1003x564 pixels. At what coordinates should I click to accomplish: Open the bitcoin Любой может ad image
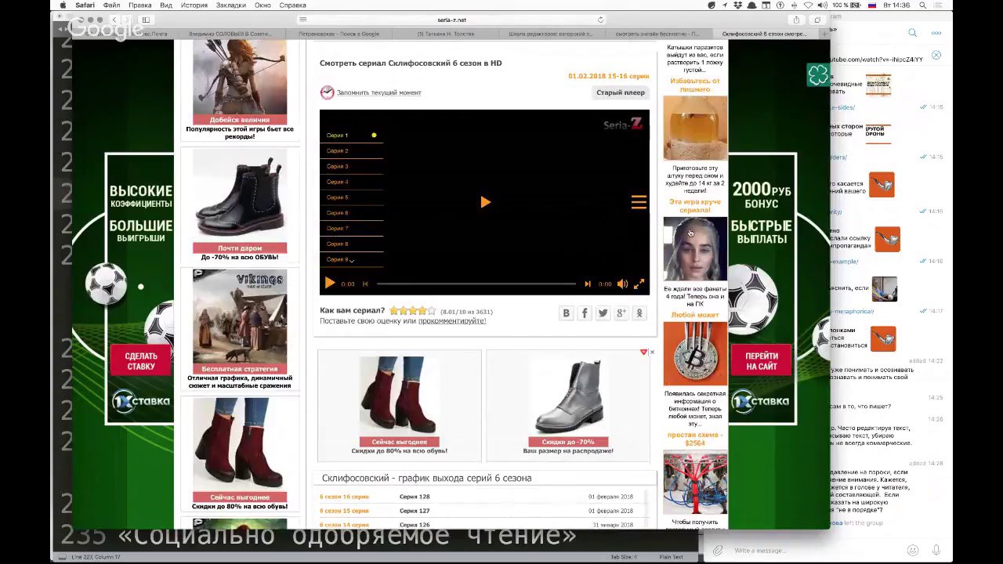point(695,353)
